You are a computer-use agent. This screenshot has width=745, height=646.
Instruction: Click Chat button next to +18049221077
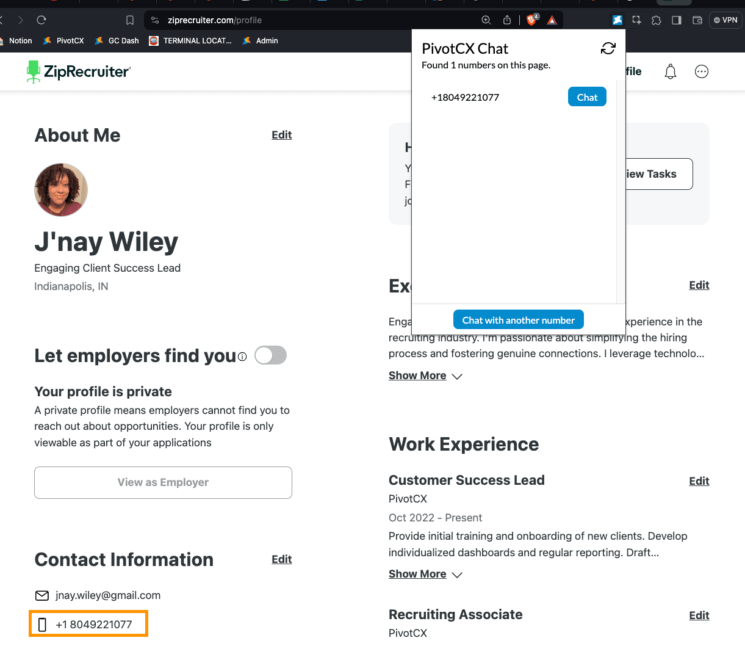point(586,97)
